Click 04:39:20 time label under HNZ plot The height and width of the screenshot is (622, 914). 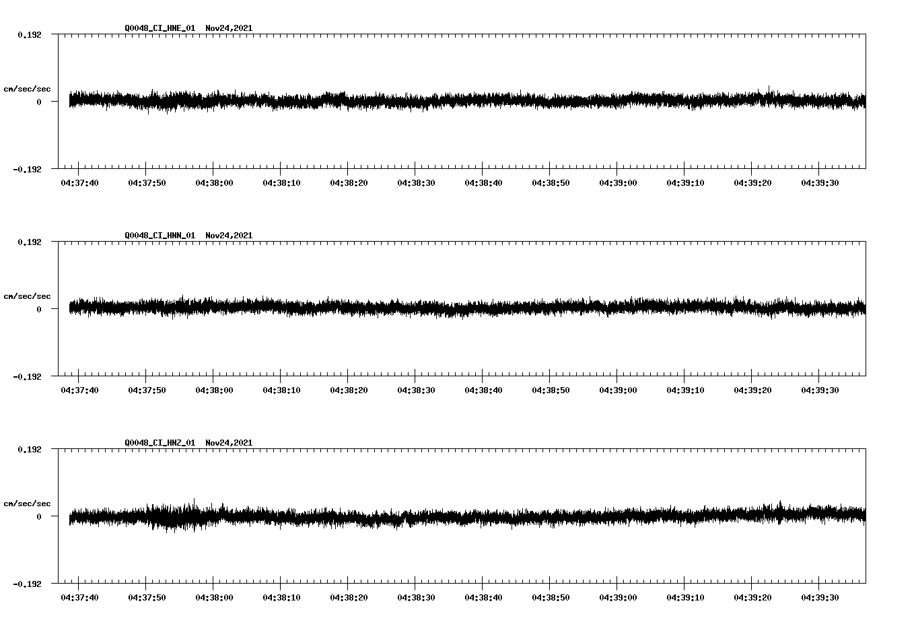click(x=752, y=597)
